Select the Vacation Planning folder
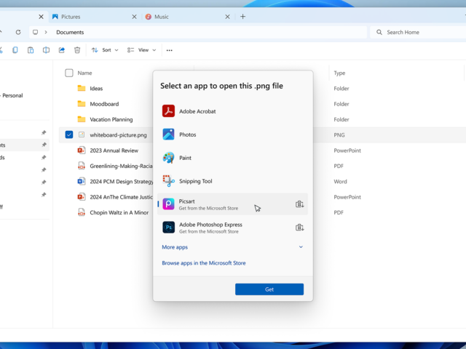466x349 pixels. [x=111, y=119]
